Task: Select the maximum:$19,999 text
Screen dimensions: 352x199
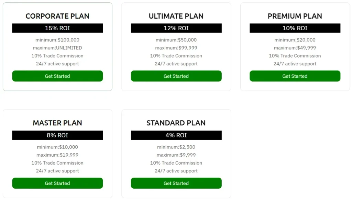Action: 57,155
